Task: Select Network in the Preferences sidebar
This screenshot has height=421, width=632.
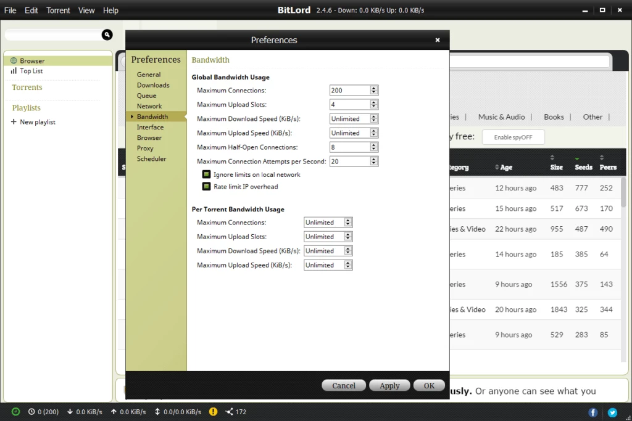Action: pos(149,106)
